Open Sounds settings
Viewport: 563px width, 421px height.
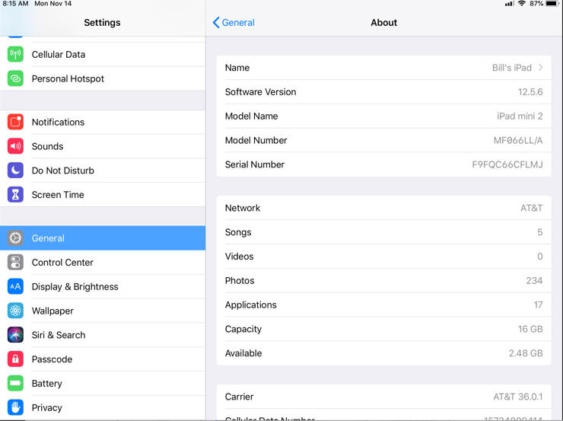tap(103, 146)
